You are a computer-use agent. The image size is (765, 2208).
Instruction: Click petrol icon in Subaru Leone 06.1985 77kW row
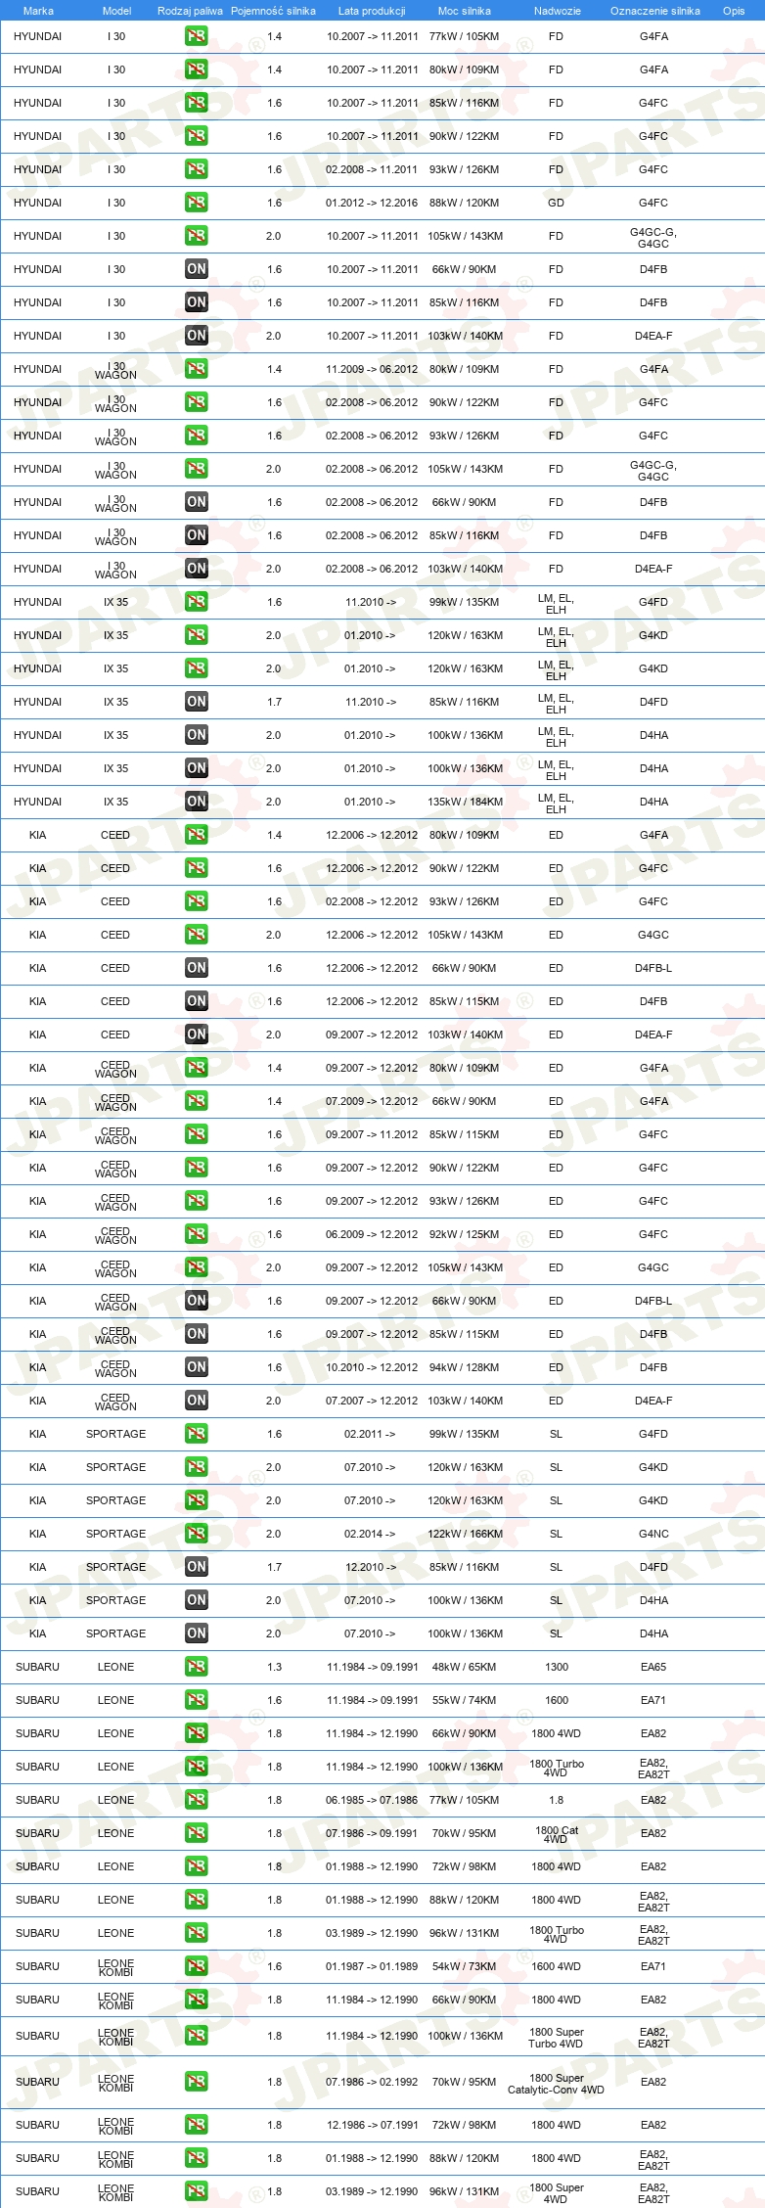196,1800
